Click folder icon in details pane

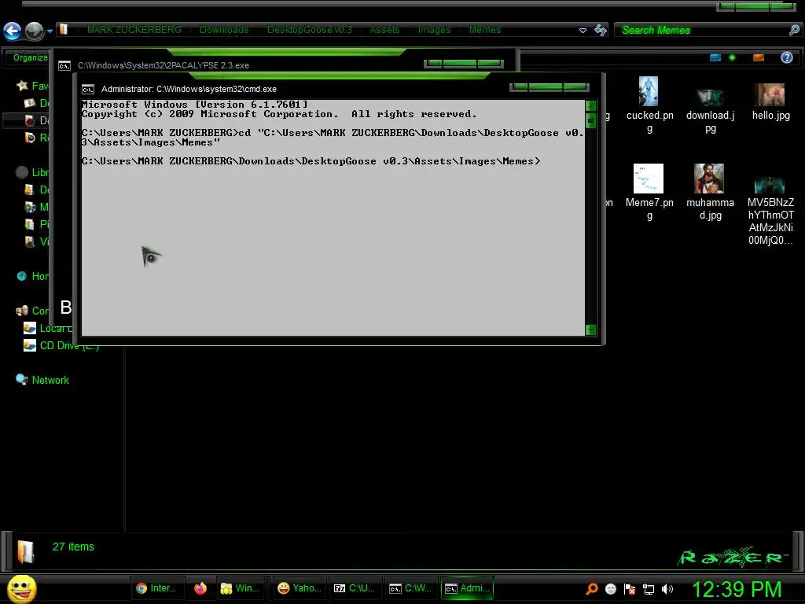coord(25,552)
